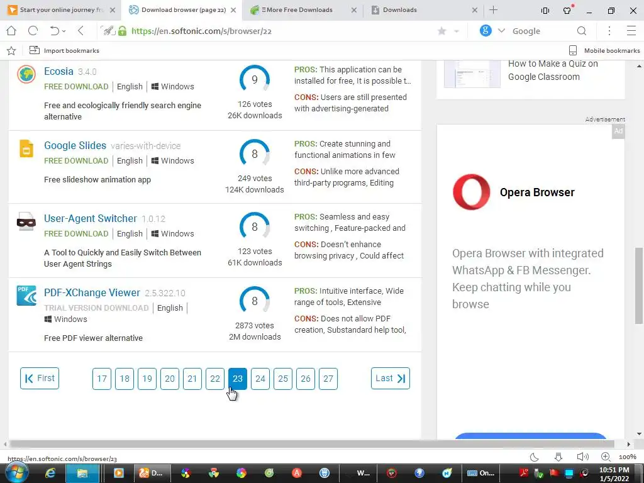The height and width of the screenshot is (483, 644).
Task: Click the Ad badge on Opera advertisement
Action: point(618,131)
